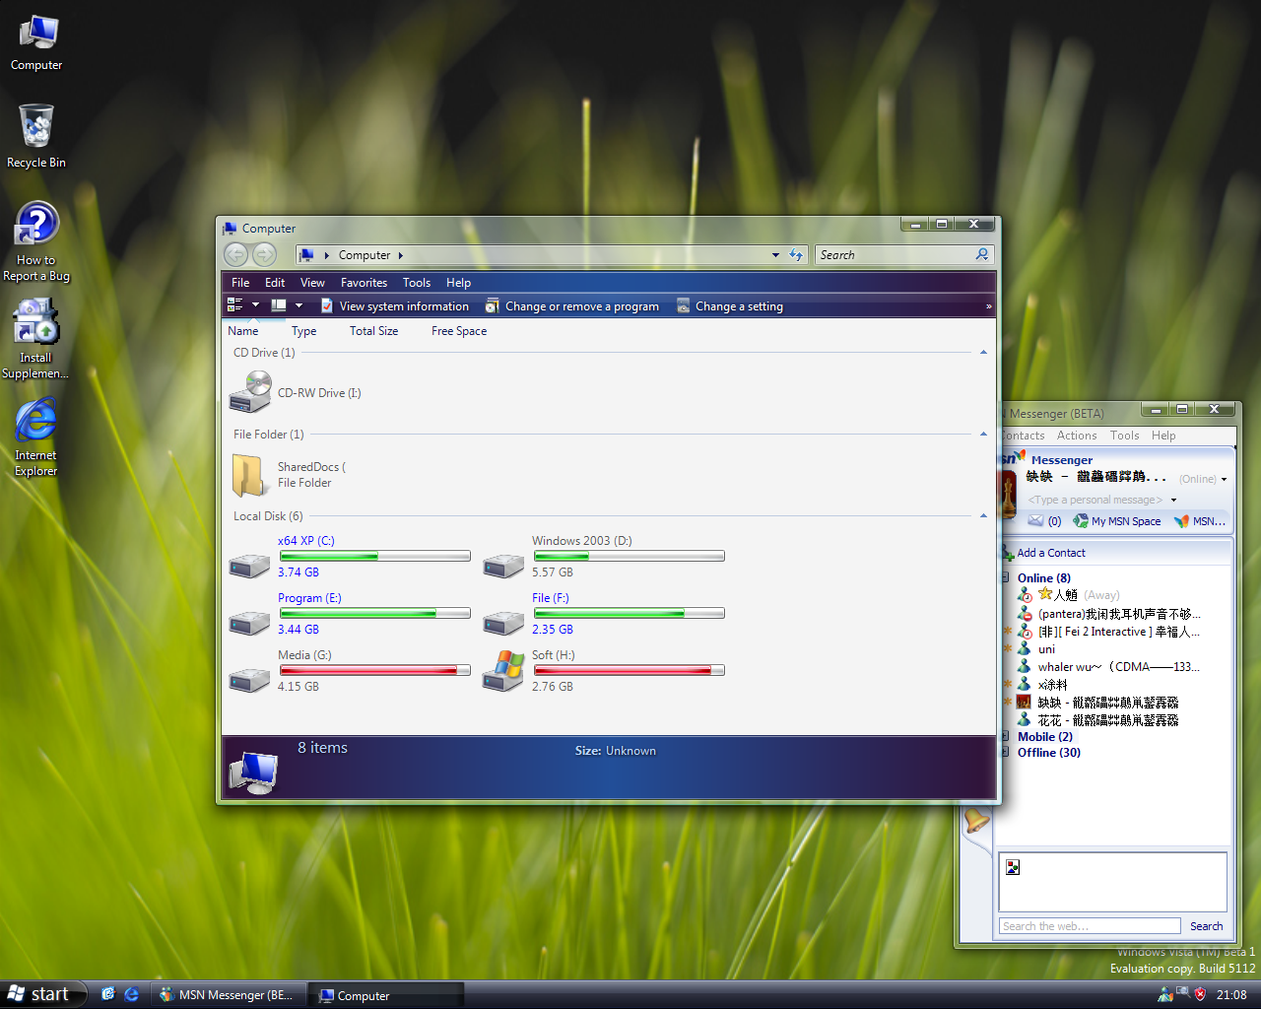Open personal message dropdown arrow
1261x1009 pixels.
click(1173, 500)
